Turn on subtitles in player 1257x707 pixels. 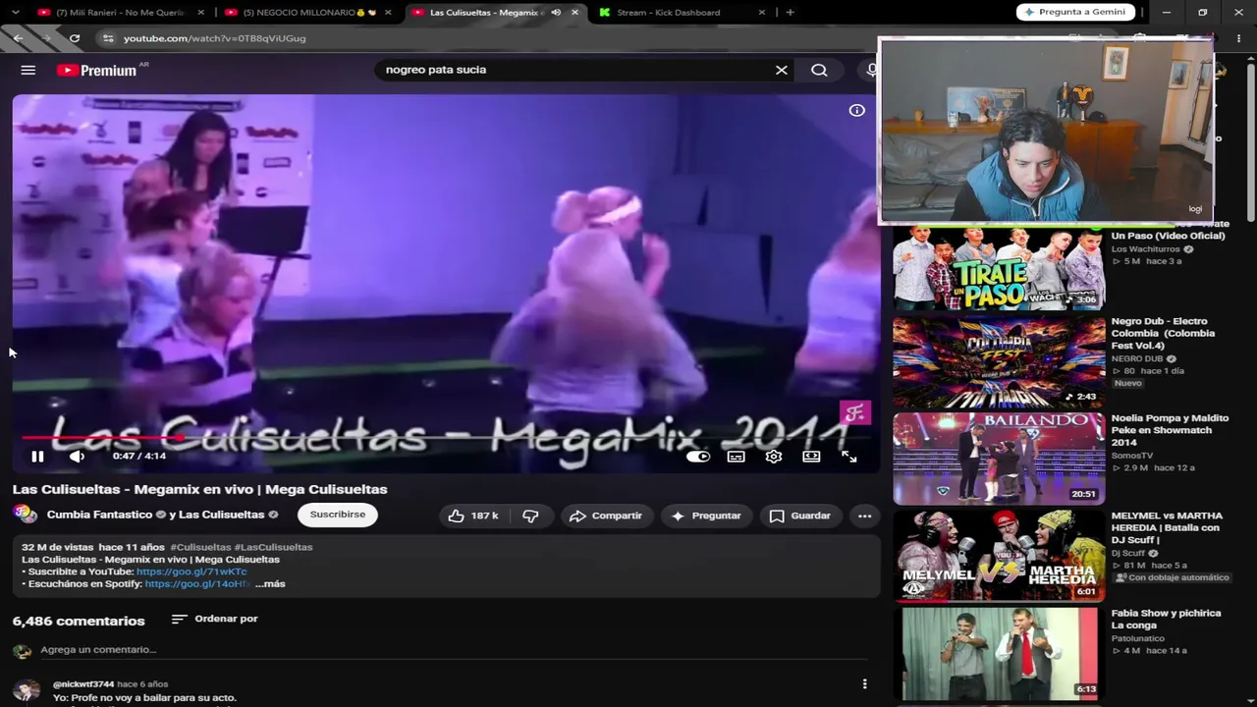coord(736,456)
